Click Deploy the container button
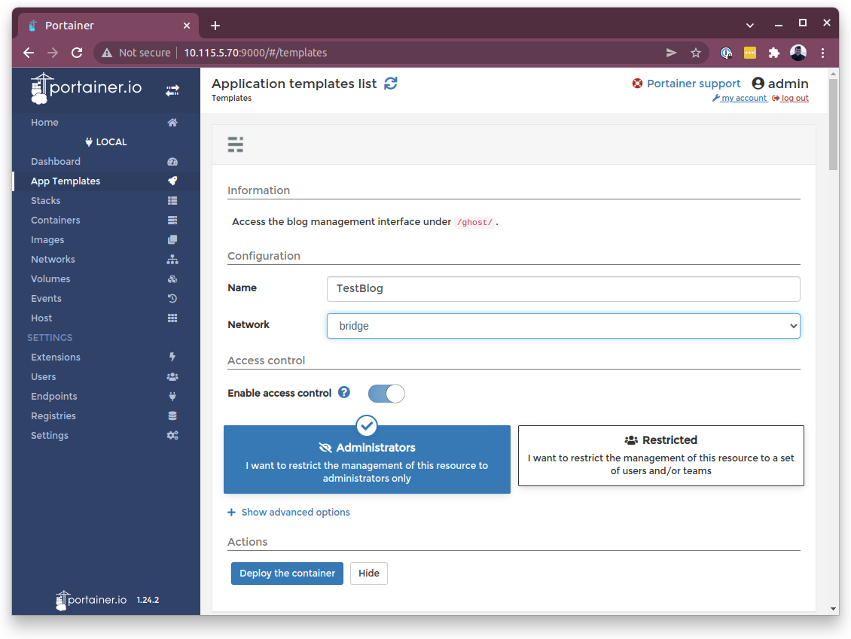851x639 pixels. tap(287, 574)
